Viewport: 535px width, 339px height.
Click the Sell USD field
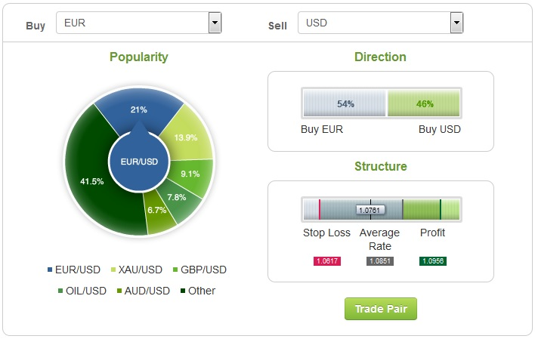click(x=380, y=23)
